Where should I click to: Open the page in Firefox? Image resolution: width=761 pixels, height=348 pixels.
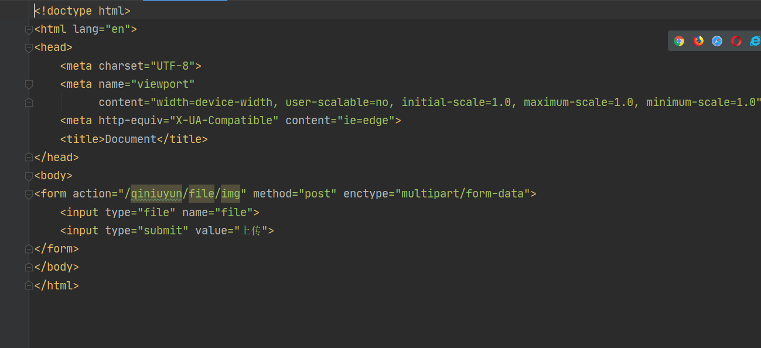698,41
